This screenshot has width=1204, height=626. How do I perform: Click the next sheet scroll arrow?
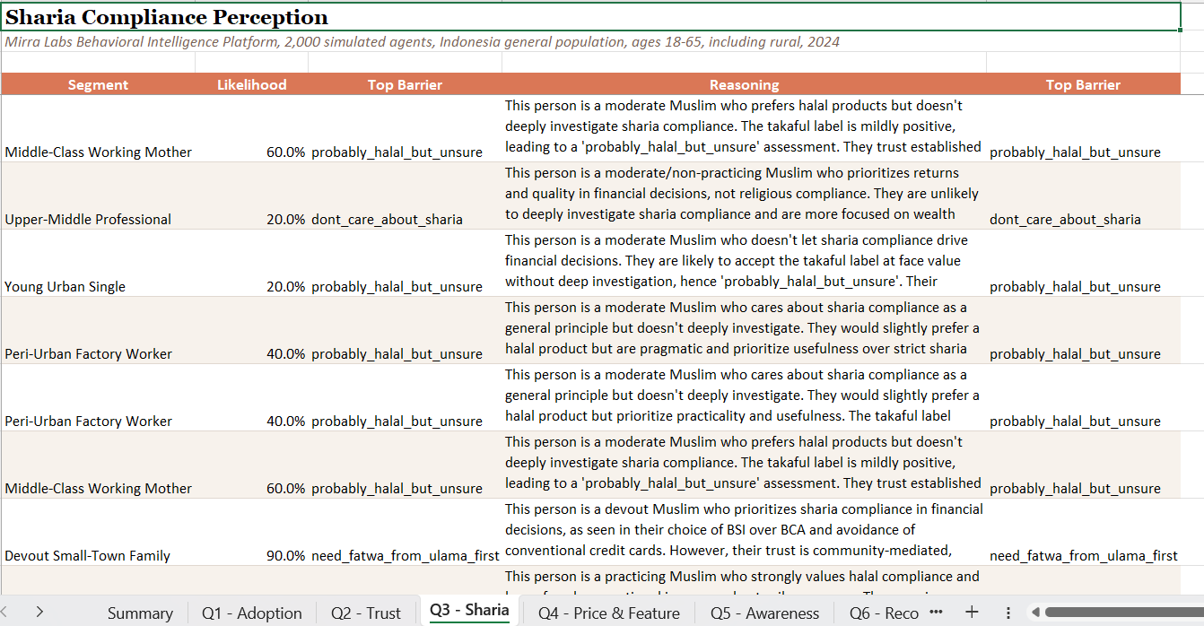pyautogui.click(x=39, y=612)
